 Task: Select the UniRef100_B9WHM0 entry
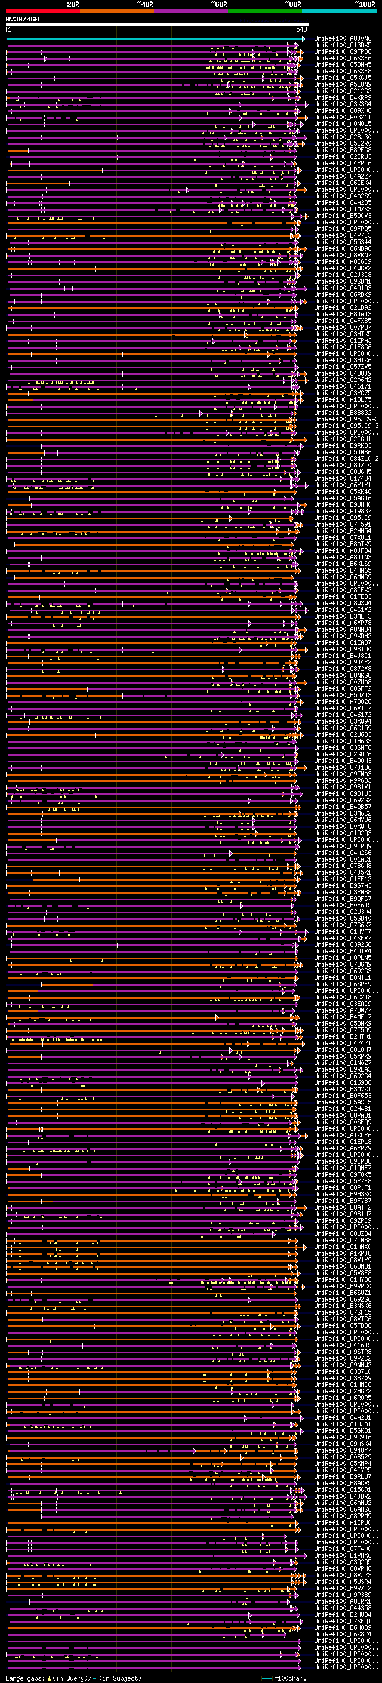pyautogui.click(x=343, y=504)
